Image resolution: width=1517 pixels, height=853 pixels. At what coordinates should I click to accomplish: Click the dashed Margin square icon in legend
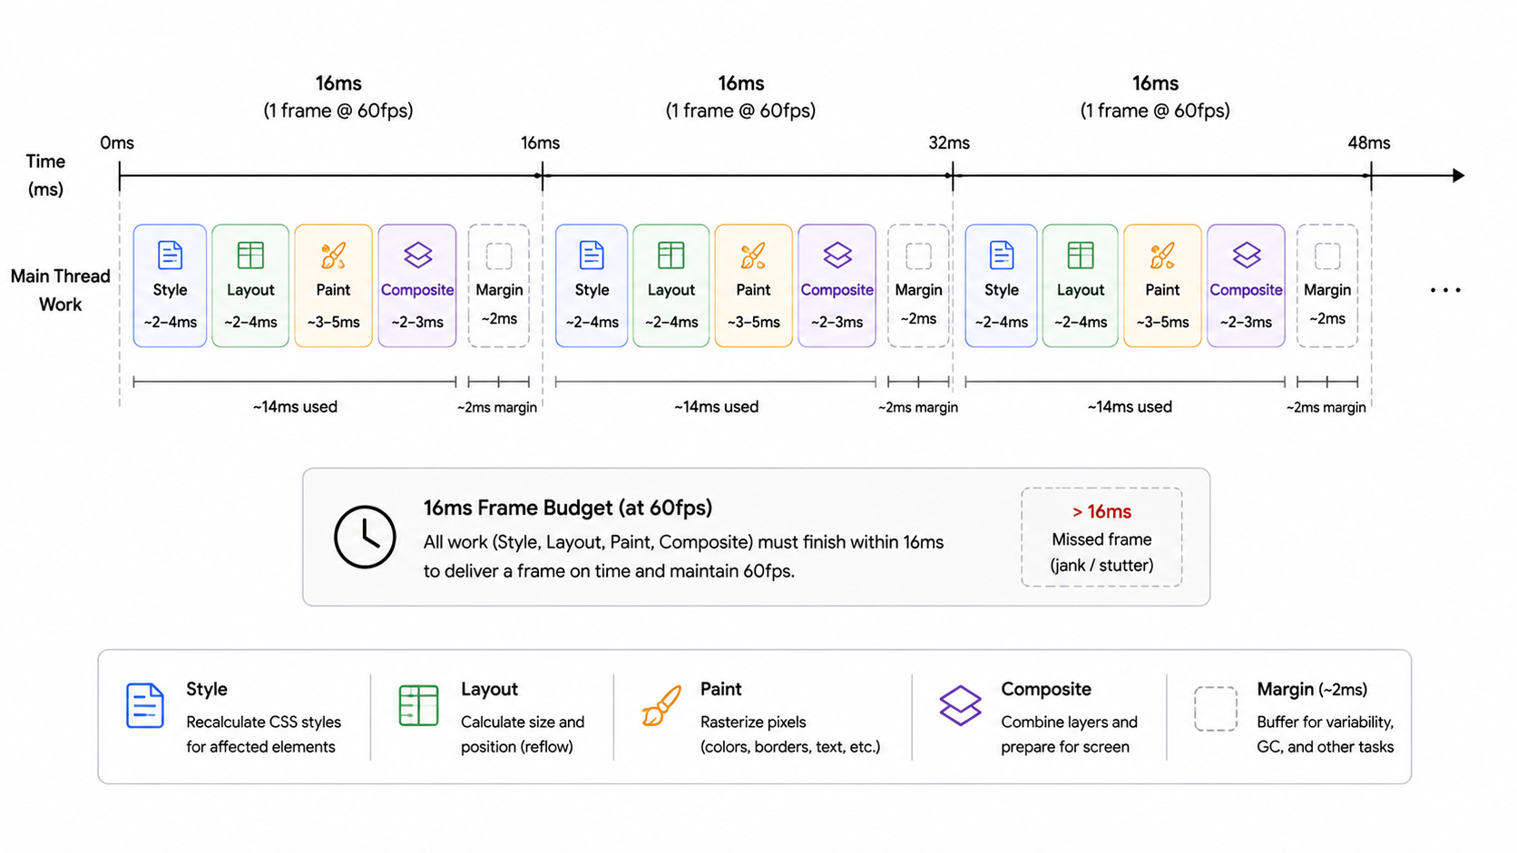pyautogui.click(x=1216, y=708)
